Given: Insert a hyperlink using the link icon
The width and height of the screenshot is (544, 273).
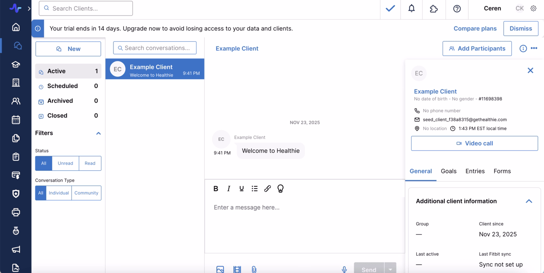Looking at the screenshot, I should (x=267, y=189).
